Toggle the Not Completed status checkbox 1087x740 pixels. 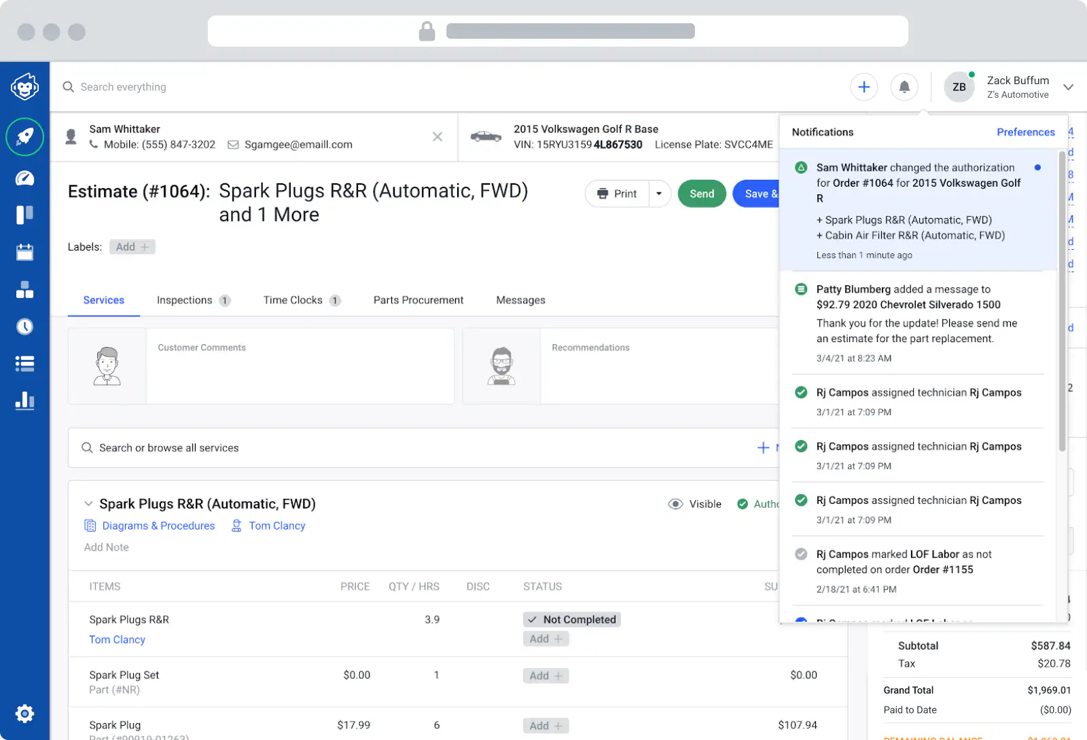click(533, 620)
